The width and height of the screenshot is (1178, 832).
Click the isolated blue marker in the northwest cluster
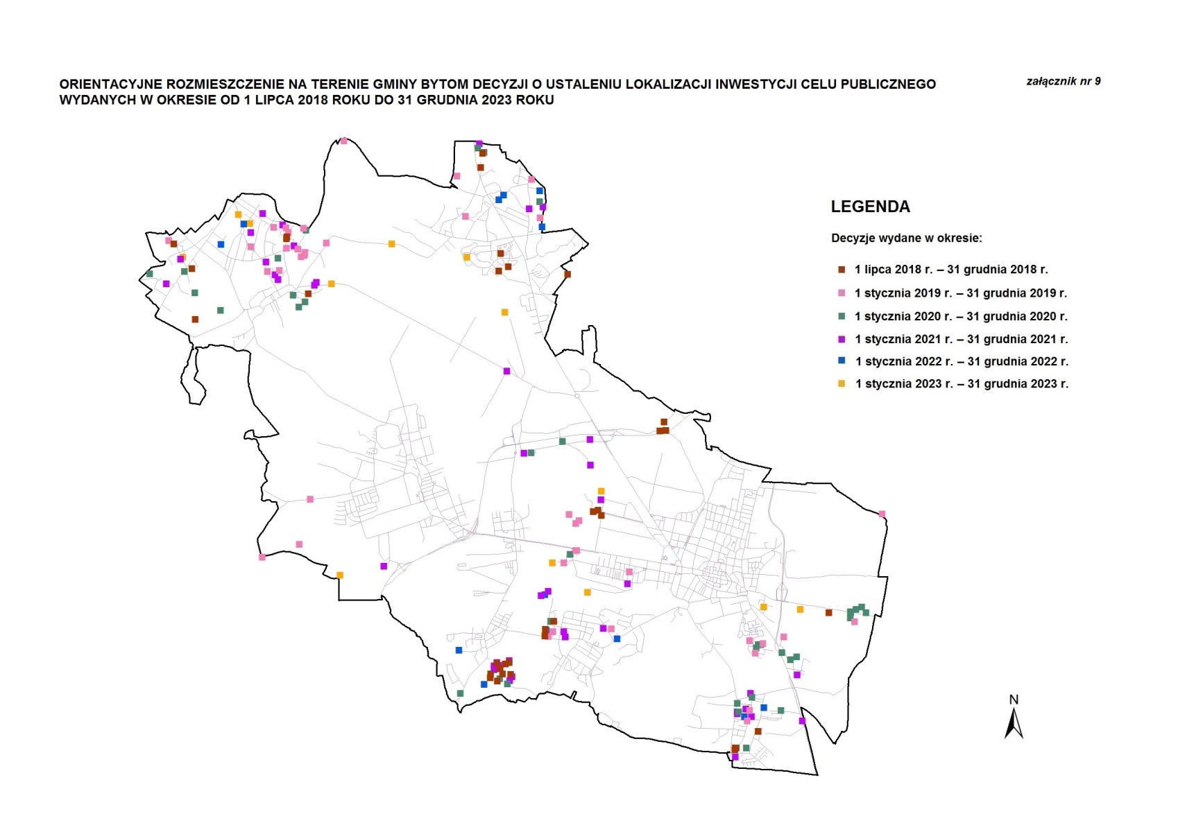[221, 244]
